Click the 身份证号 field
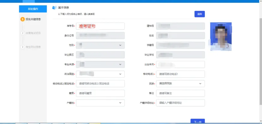This screenshot has height=124, width=262. pos(100,36)
